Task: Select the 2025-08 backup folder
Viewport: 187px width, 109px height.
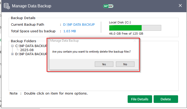Action: [27, 50]
